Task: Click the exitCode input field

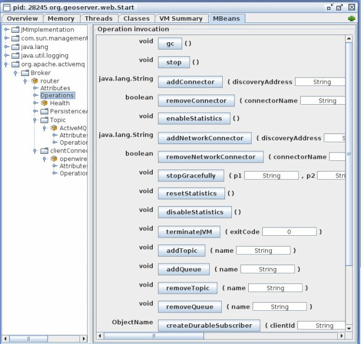Action: (x=289, y=232)
